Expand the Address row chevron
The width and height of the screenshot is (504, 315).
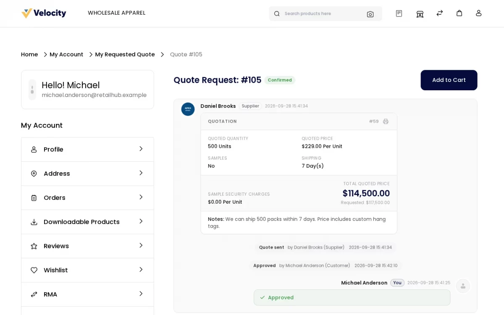click(x=141, y=173)
